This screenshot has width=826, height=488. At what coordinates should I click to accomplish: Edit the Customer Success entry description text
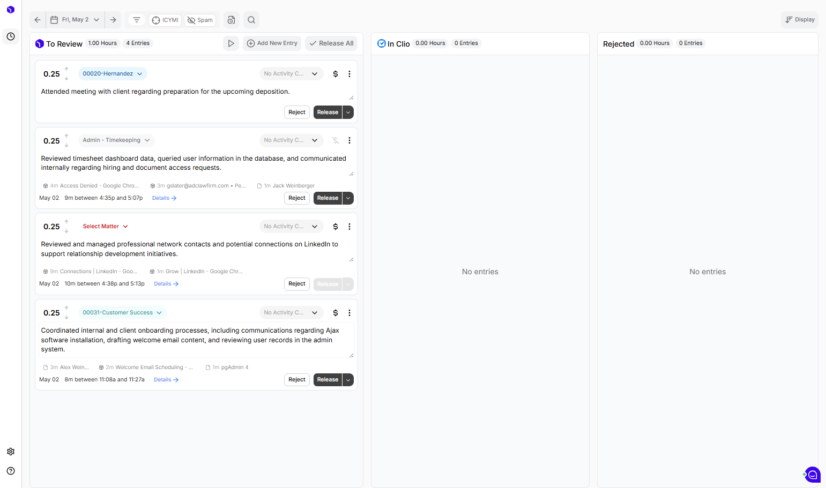coord(196,340)
